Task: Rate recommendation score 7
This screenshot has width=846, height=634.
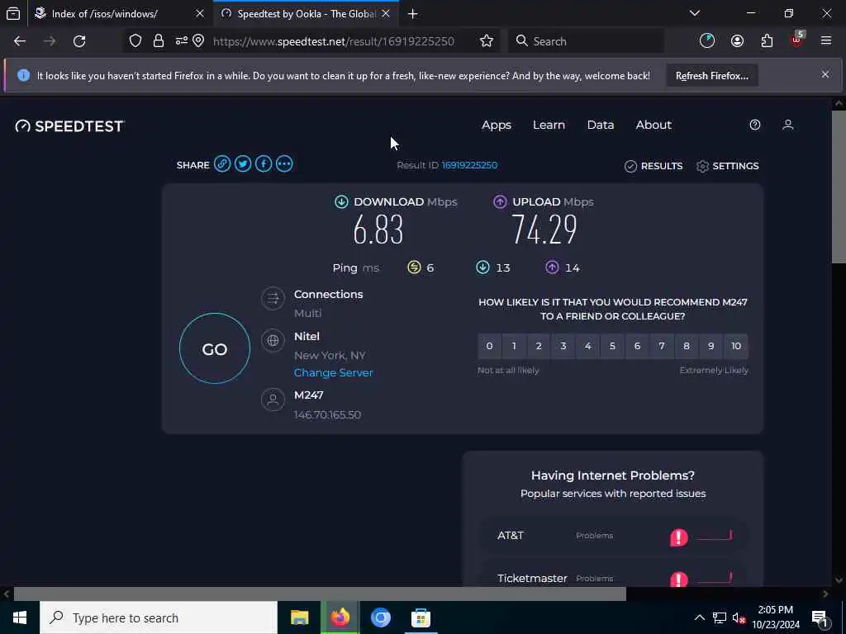Action: click(x=662, y=346)
